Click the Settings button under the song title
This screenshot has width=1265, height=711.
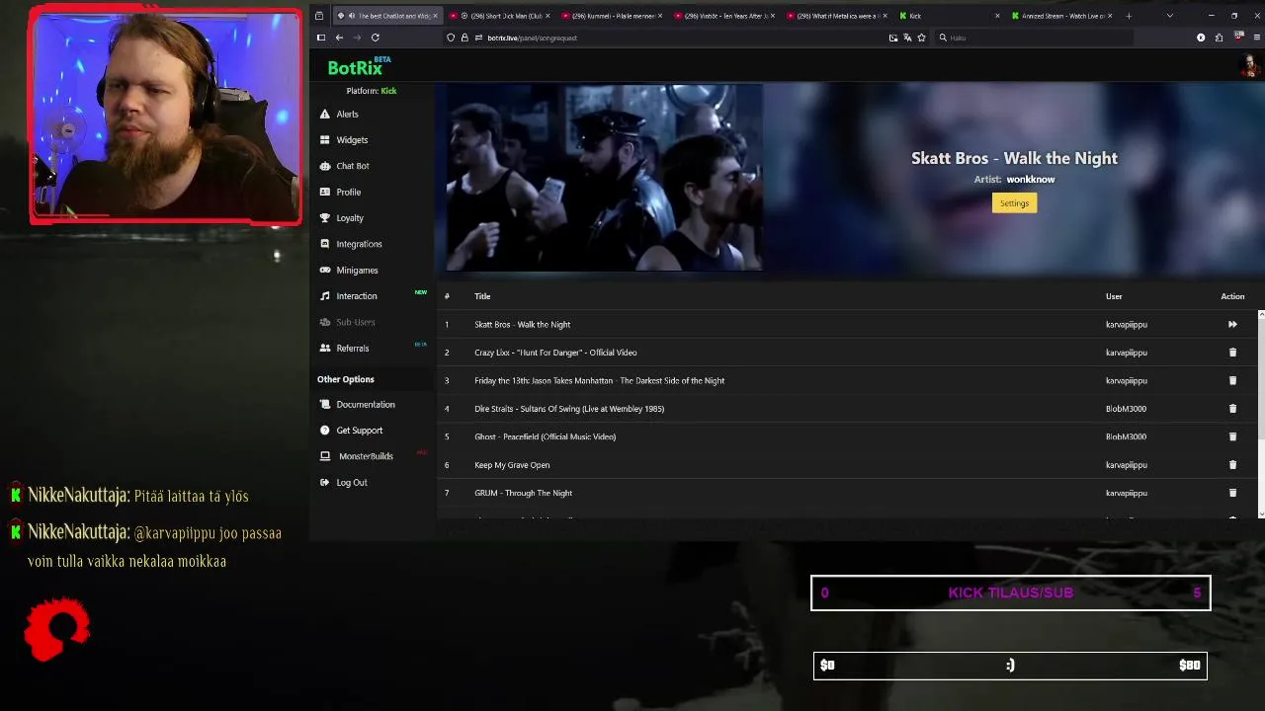click(x=1014, y=203)
